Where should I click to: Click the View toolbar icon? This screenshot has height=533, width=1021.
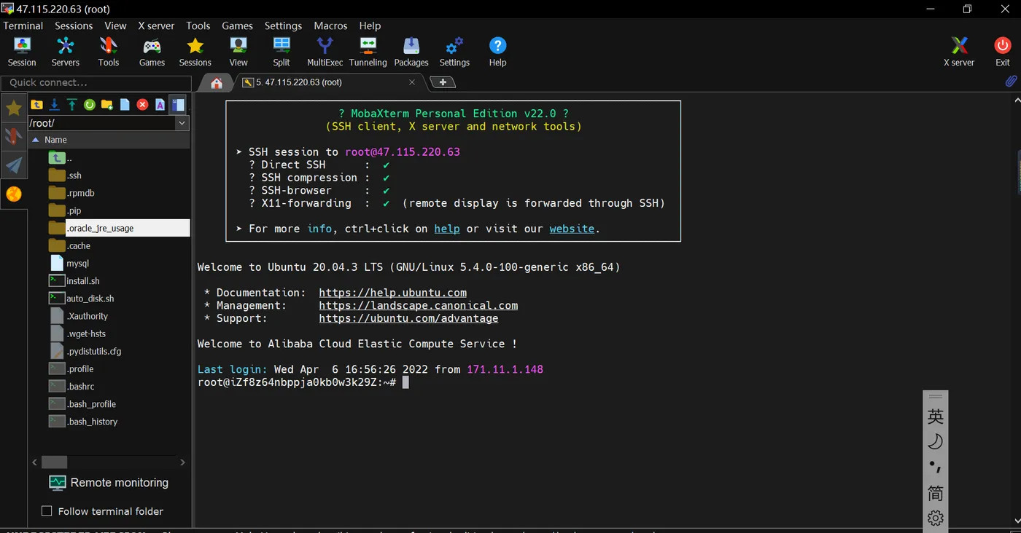(238, 52)
